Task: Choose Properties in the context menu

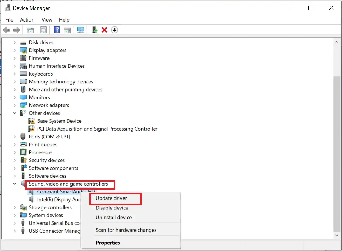Action: pos(108,243)
